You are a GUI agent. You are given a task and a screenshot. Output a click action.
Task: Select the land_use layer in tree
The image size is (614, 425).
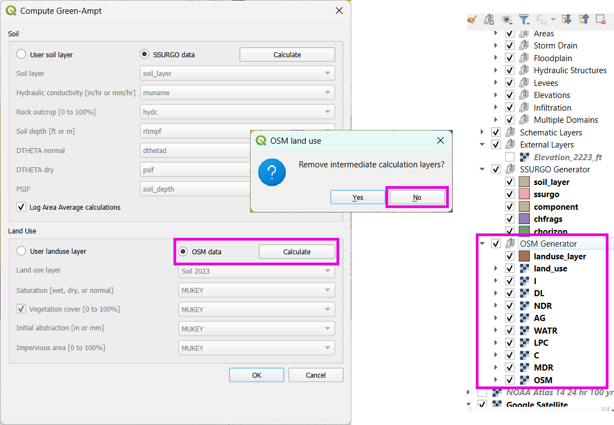pos(550,269)
